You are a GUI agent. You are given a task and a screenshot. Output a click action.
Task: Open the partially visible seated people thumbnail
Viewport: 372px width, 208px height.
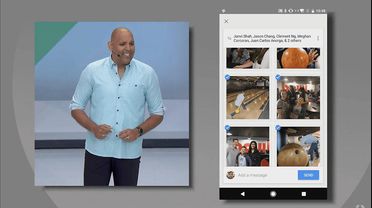tap(248, 58)
